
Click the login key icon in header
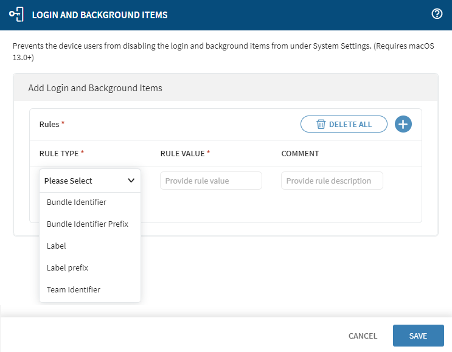pos(16,15)
